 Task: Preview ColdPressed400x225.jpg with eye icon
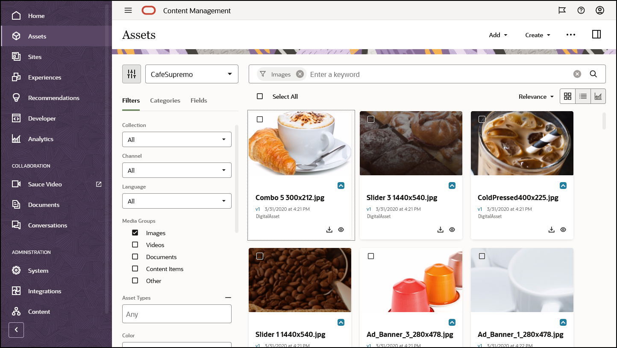pyautogui.click(x=563, y=230)
